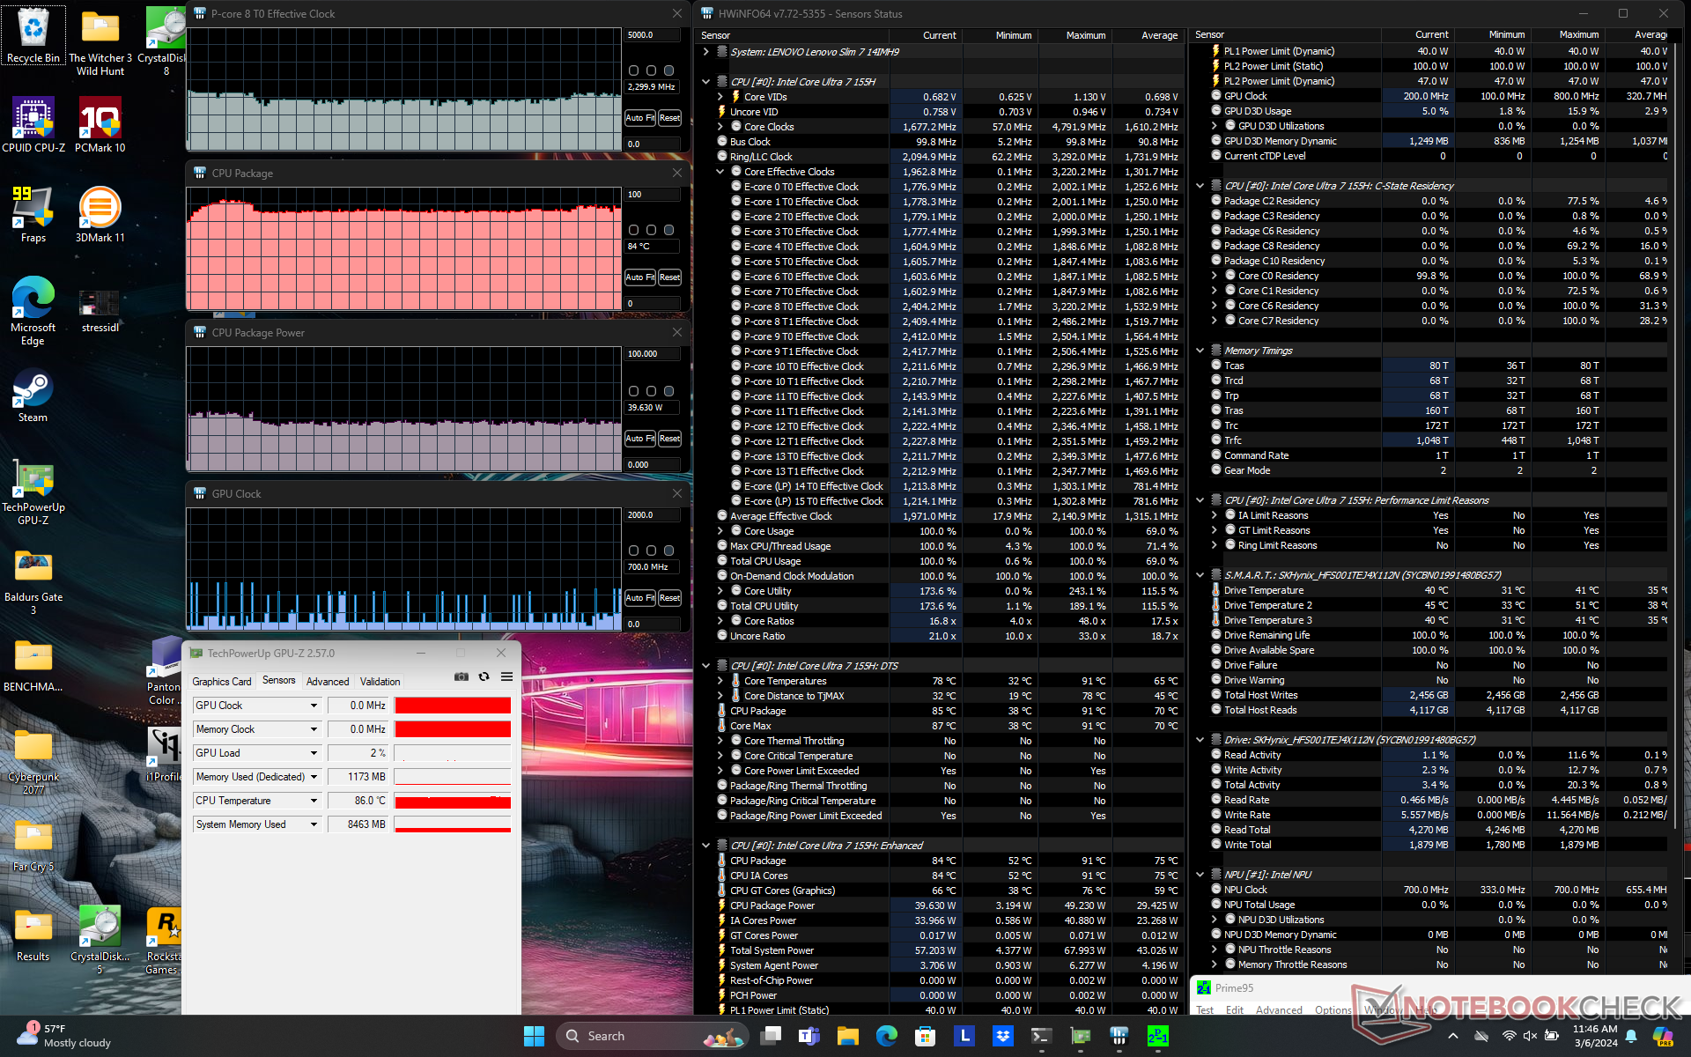Click GPU-Z refresh icon

(x=484, y=676)
